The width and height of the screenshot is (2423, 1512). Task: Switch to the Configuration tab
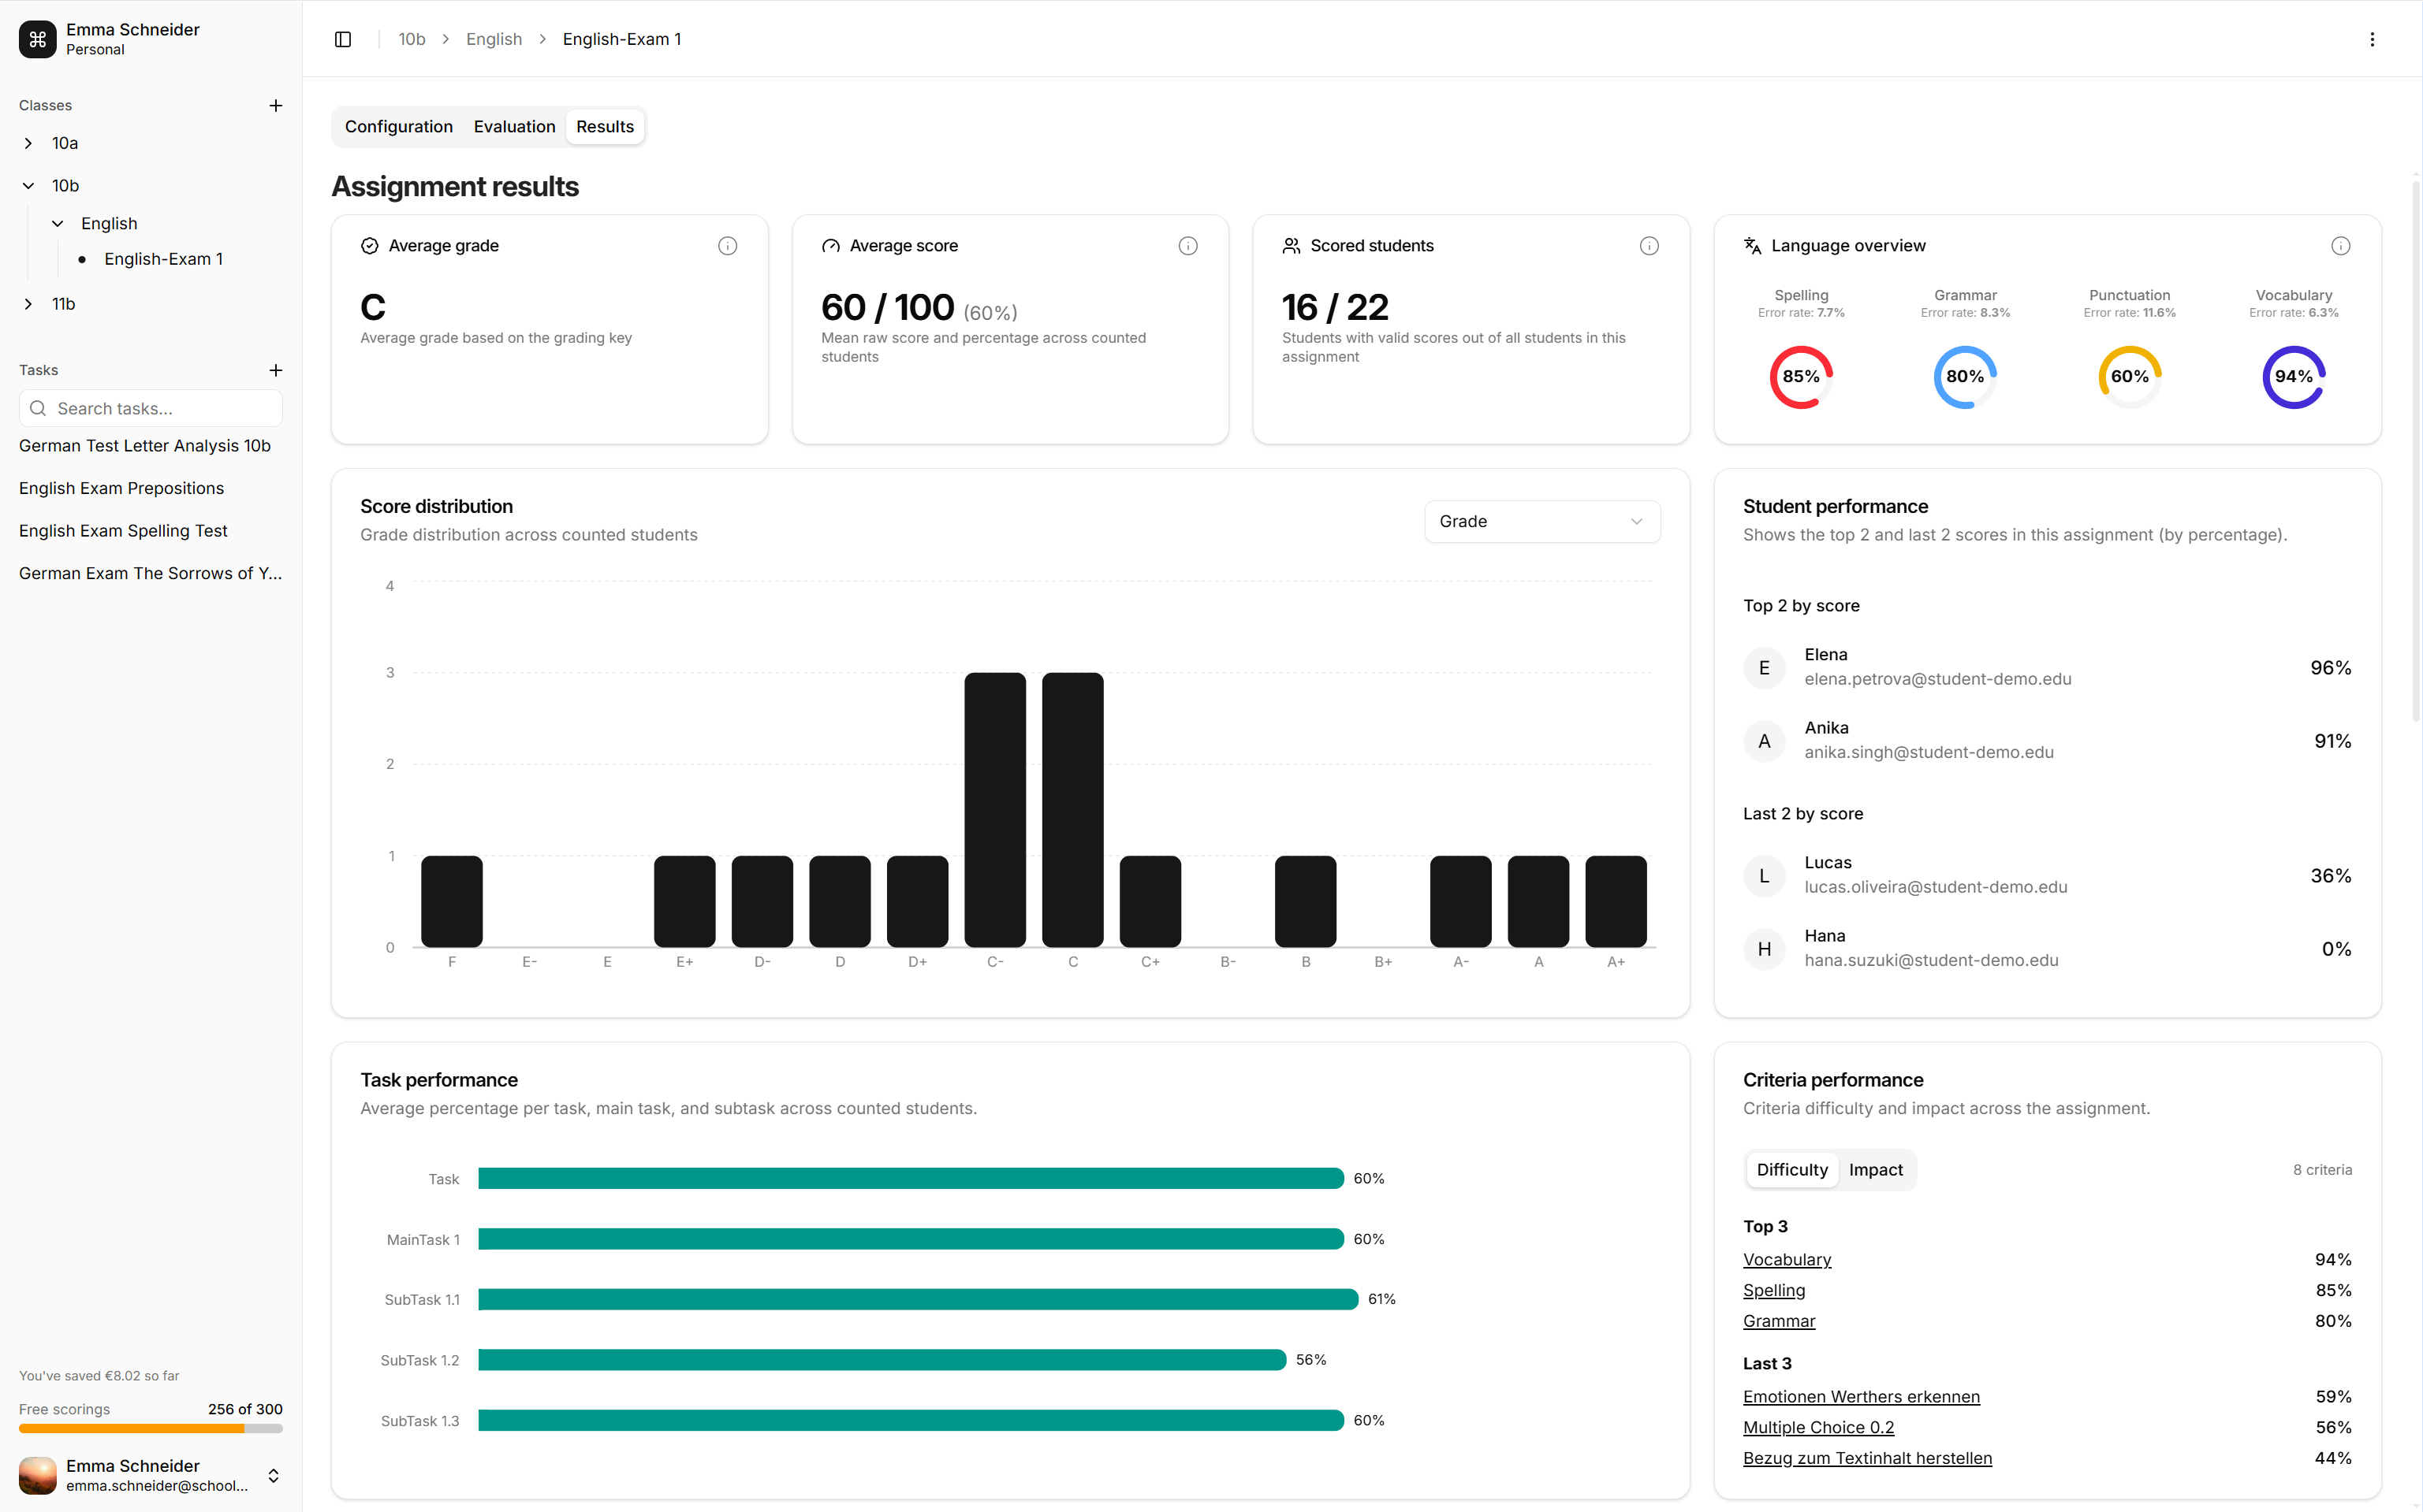[x=398, y=126]
